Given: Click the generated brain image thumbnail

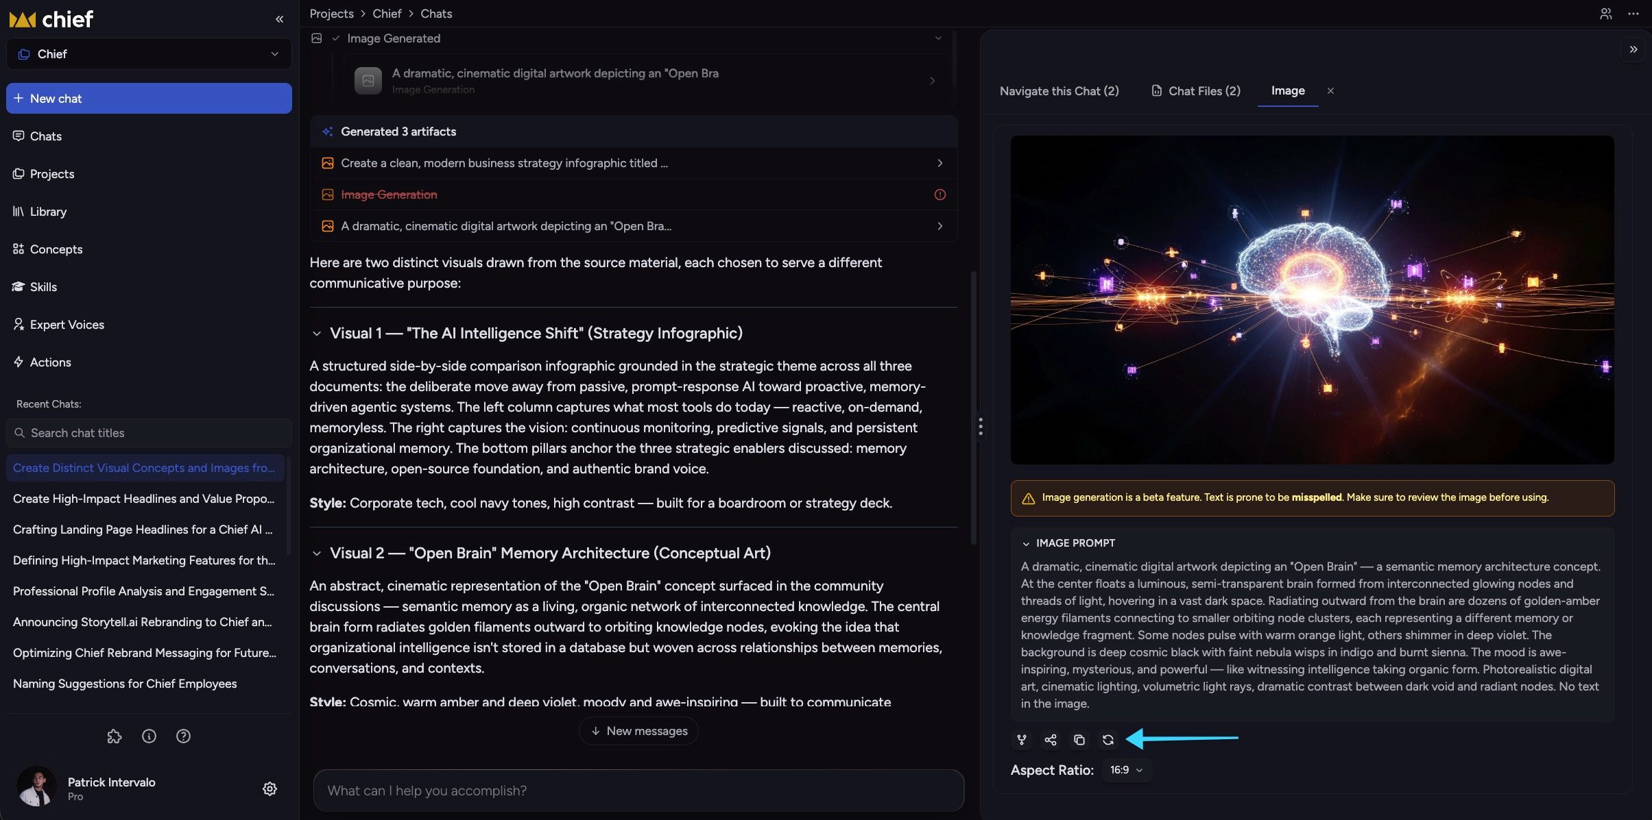Looking at the screenshot, I should pyautogui.click(x=1312, y=300).
